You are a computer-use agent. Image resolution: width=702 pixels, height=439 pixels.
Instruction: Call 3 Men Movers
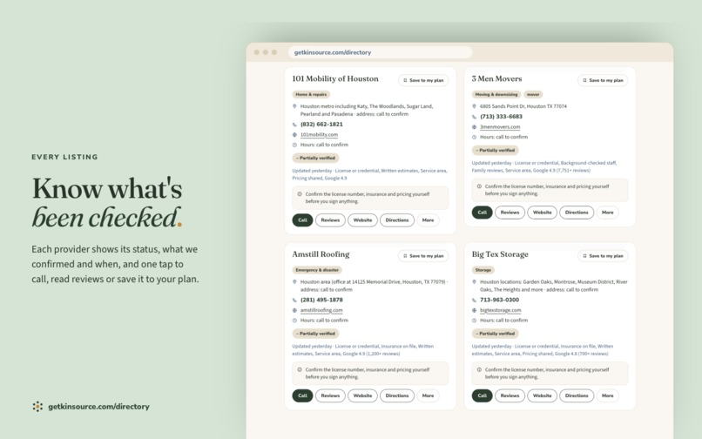483,213
